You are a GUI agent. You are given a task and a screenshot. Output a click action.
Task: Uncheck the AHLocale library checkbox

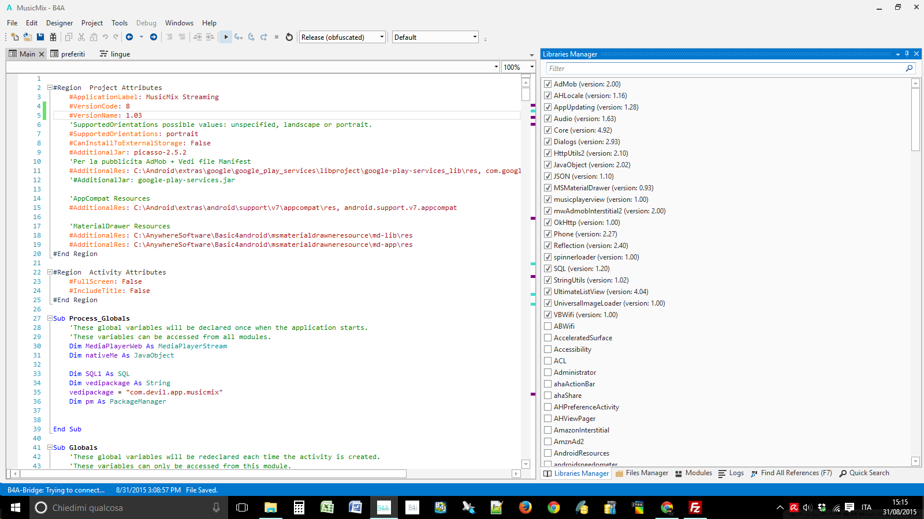coord(548,96)
